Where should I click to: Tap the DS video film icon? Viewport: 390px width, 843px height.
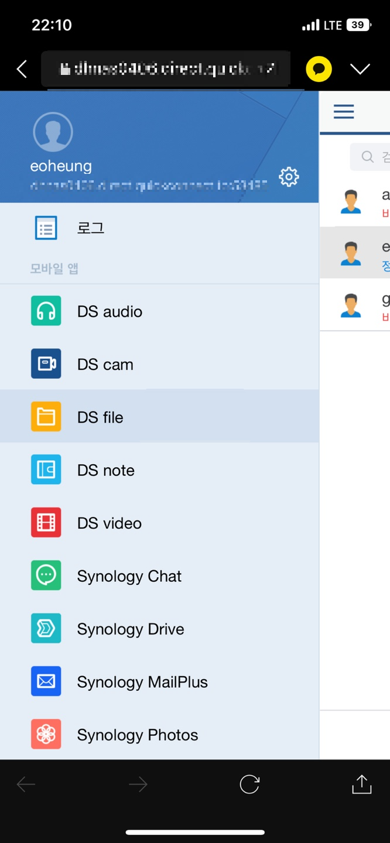(46, 523)
